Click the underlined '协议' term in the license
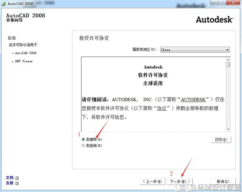Viewport: 242px width, 192px height. tap(162, 108)
